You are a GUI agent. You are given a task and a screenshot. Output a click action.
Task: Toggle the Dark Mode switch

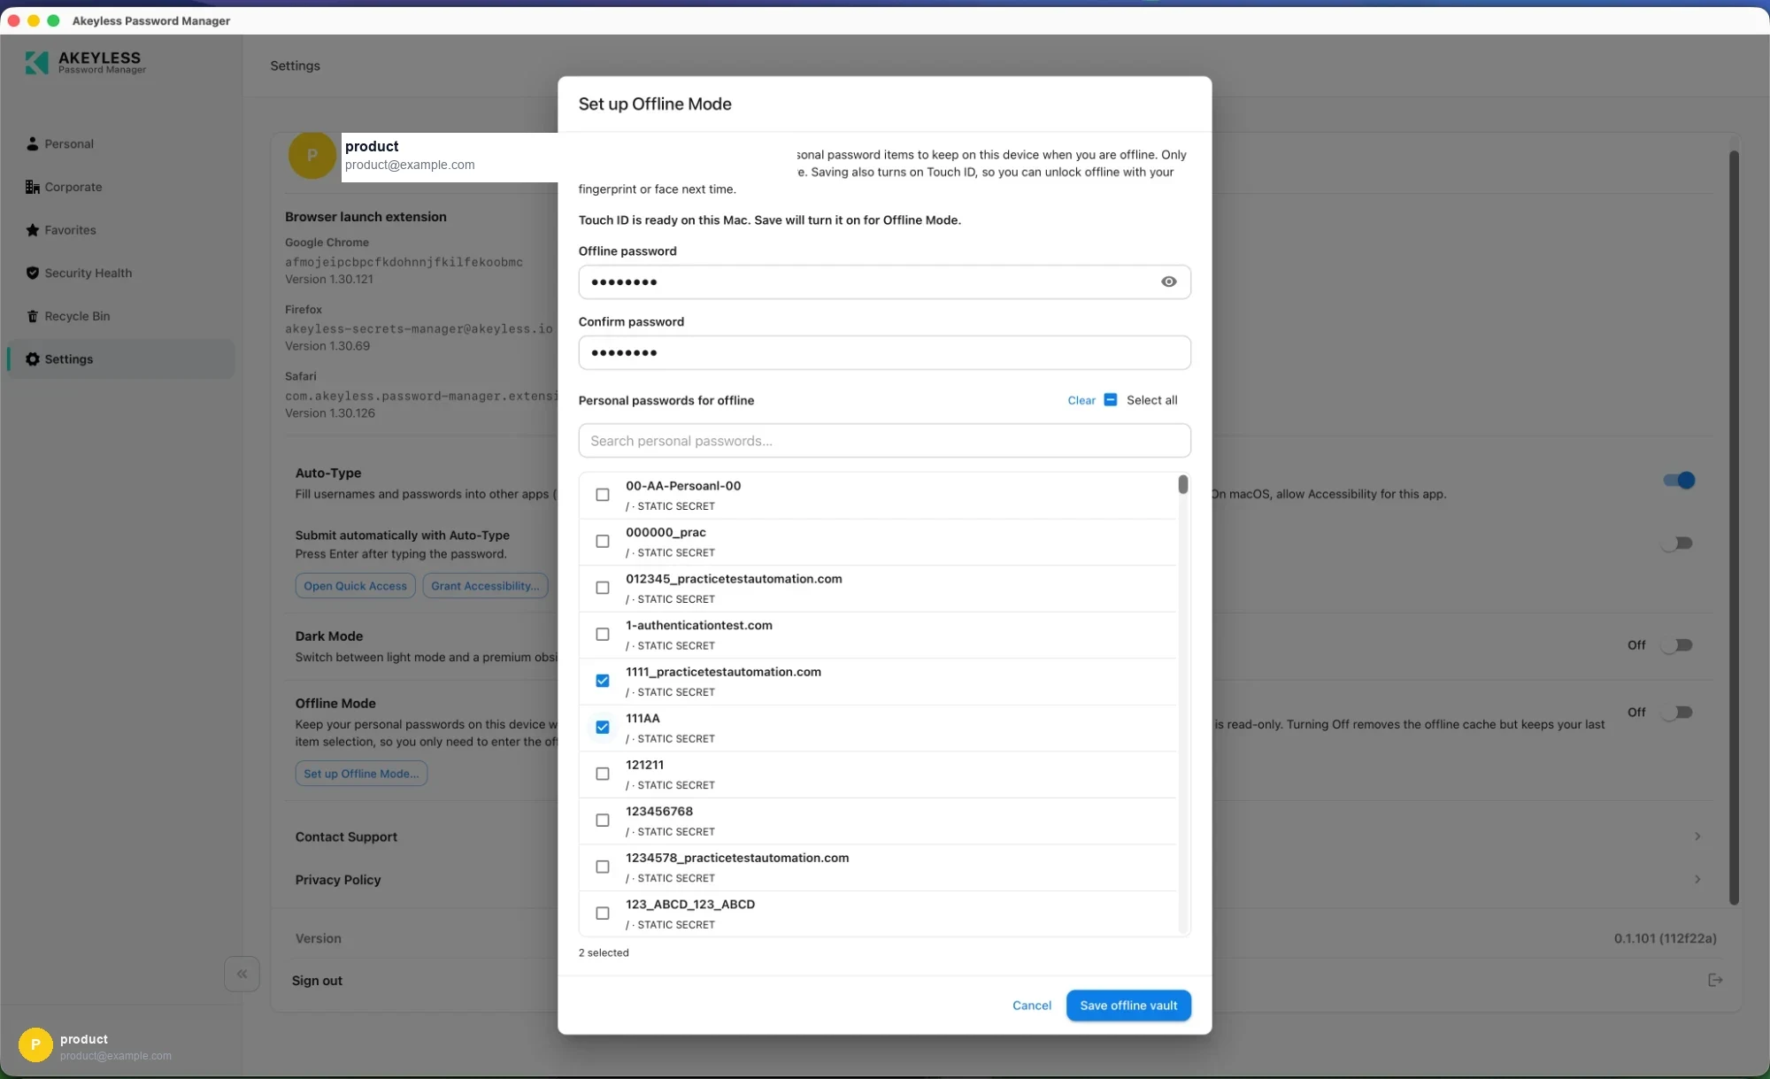1677,645
